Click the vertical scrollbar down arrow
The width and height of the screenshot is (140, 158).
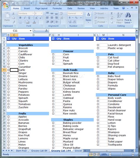click(x=137, y=147)
